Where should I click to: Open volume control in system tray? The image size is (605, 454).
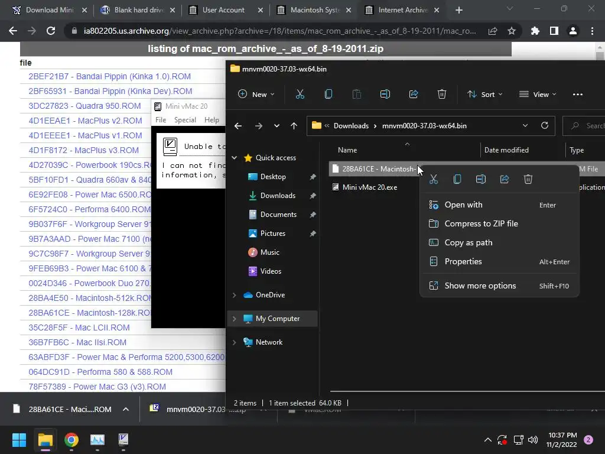click(533, 440)
